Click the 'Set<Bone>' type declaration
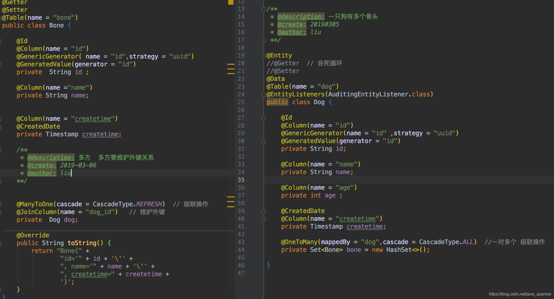Viewport: 554px width, 299px height. point(327,250)
